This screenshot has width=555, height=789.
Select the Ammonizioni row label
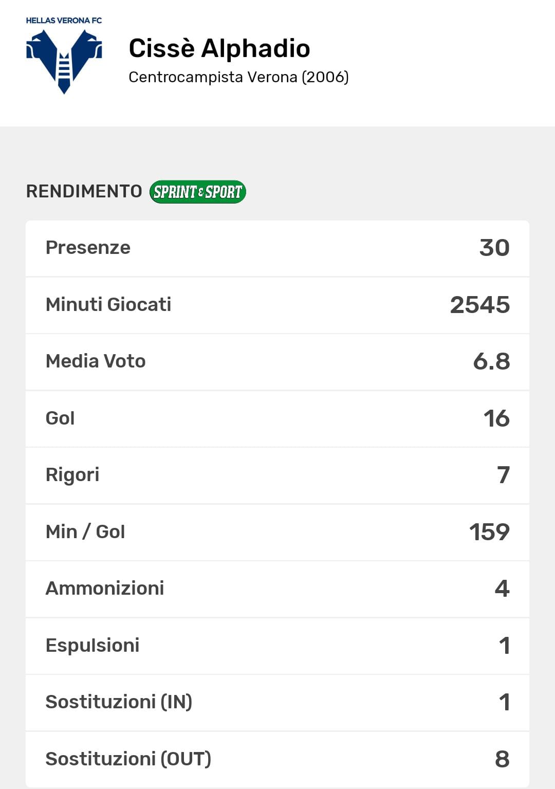coord(105,589)
